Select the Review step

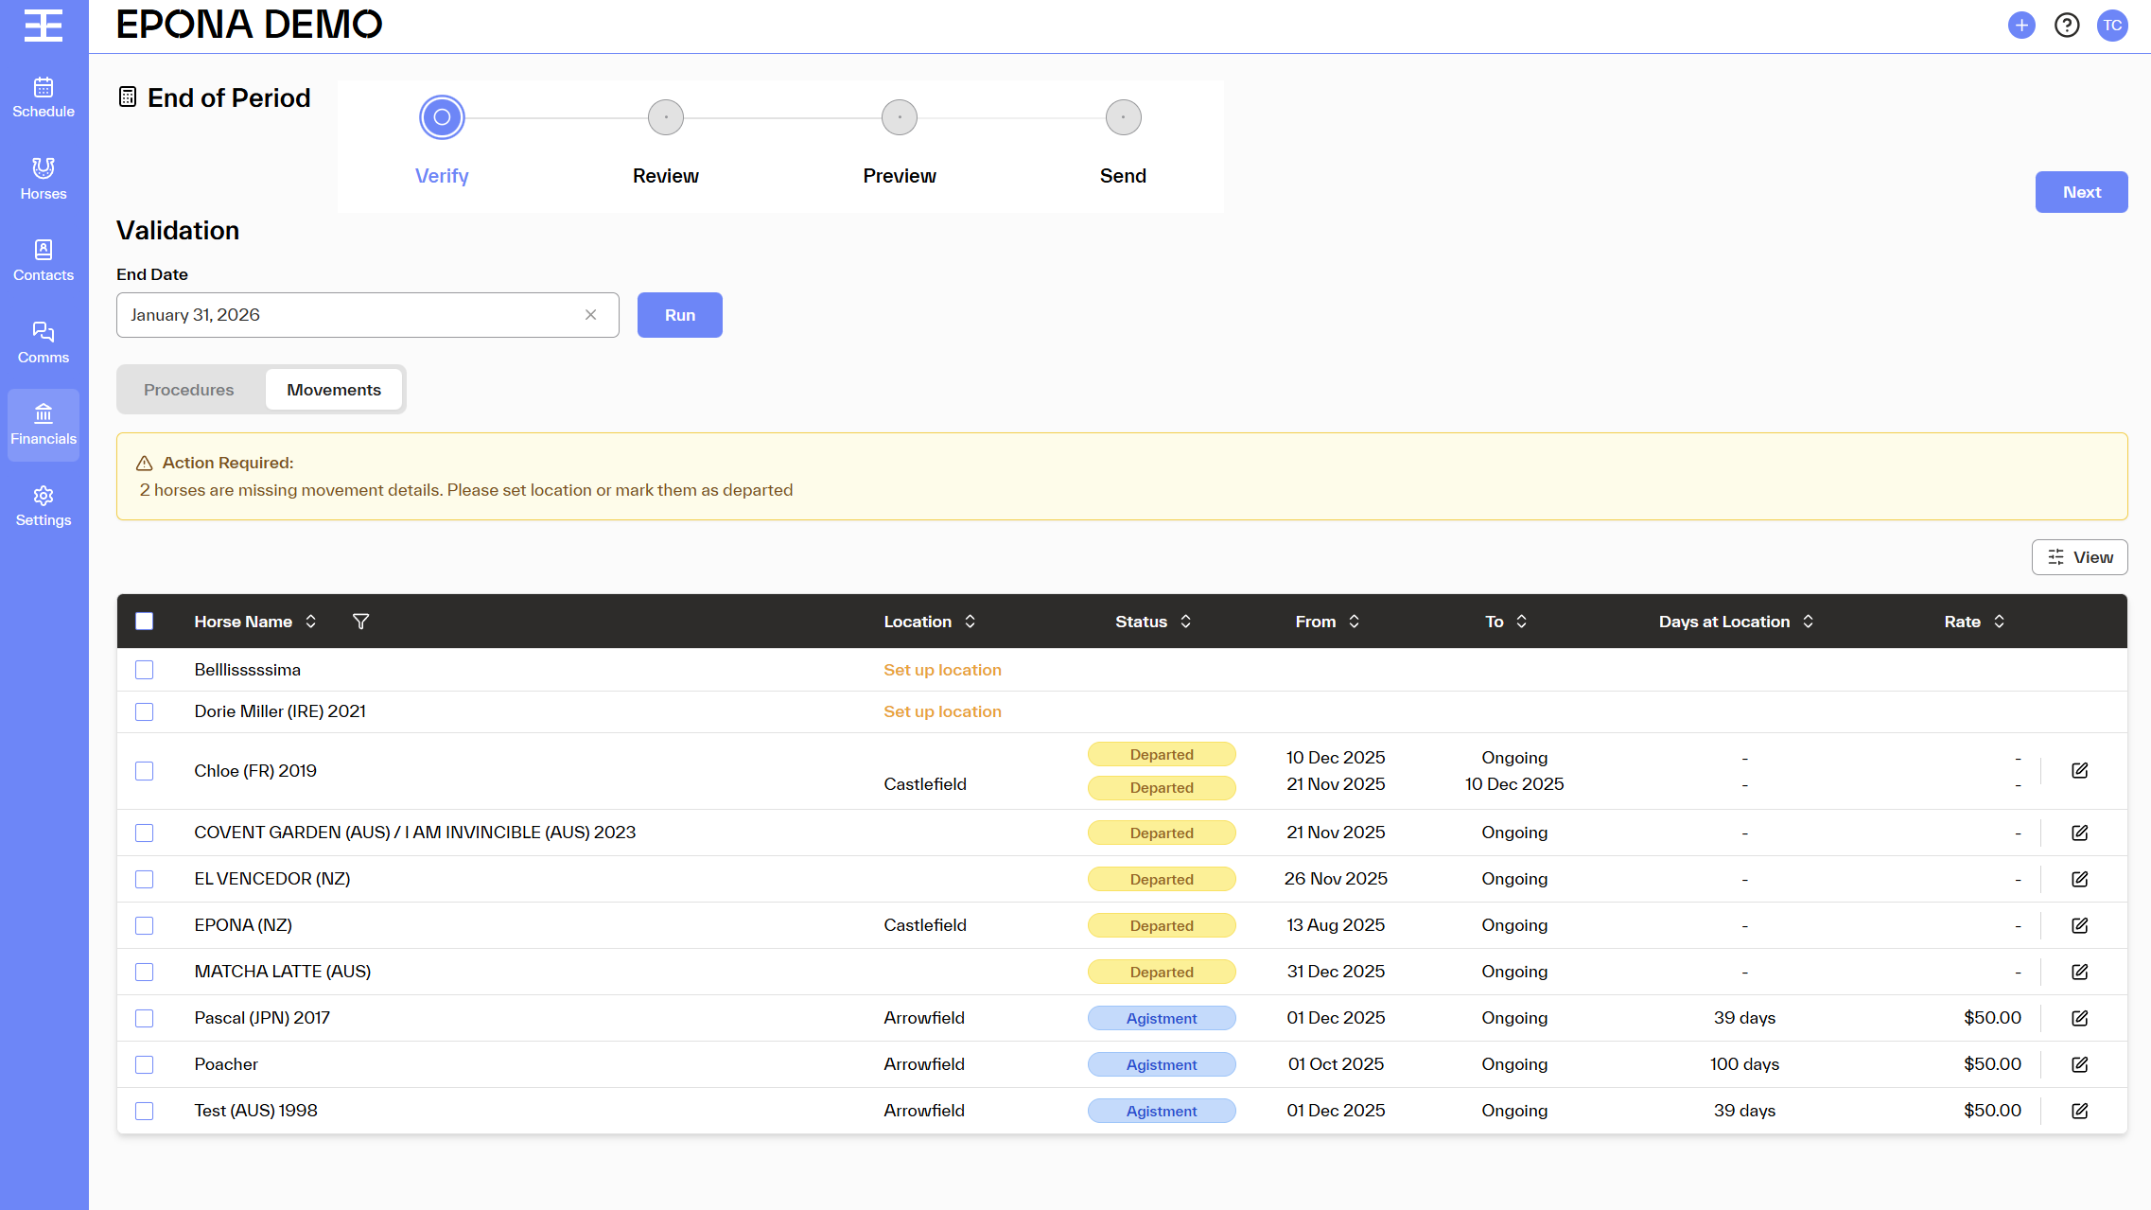(665, 118)
